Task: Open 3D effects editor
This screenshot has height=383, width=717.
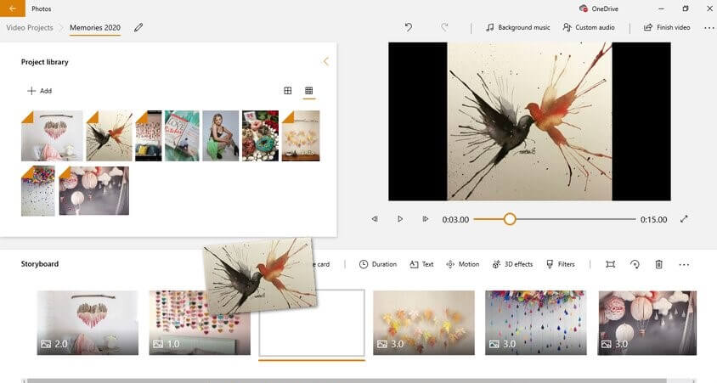Action: click(x=512, y=264)
